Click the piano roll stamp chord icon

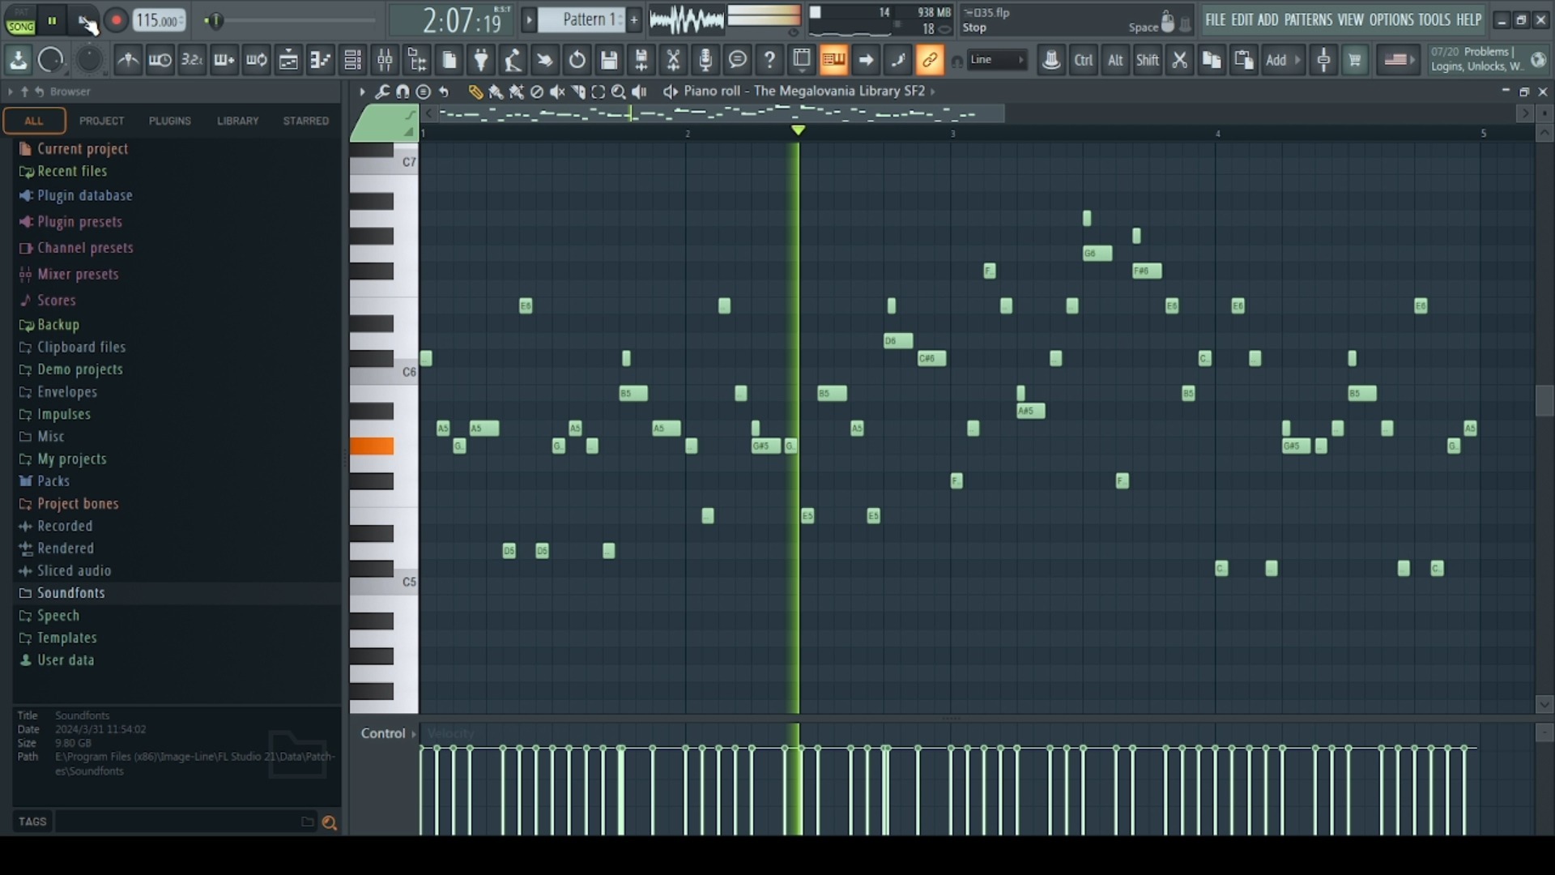[x=423, y=92]
